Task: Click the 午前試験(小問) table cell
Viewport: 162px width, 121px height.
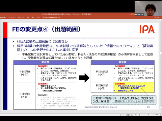Action: point(25,73)
